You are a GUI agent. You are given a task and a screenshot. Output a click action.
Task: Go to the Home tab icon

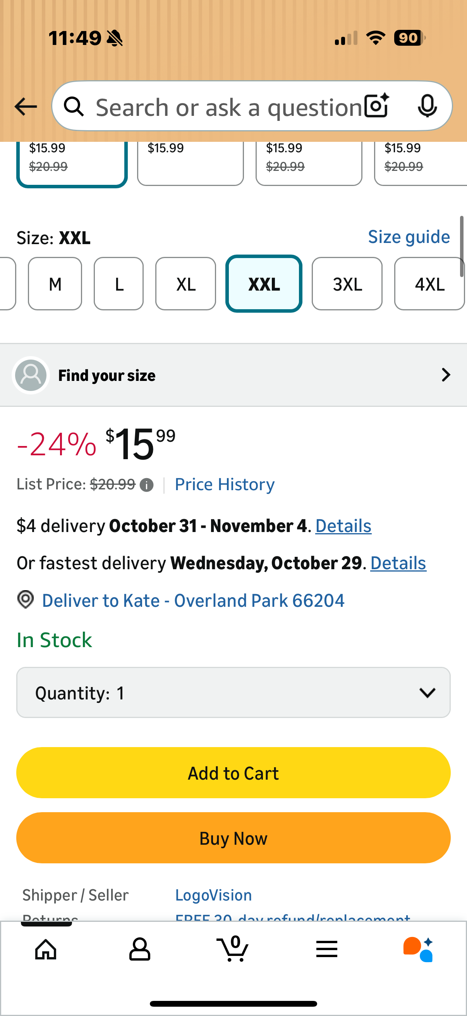coord(46,949)
